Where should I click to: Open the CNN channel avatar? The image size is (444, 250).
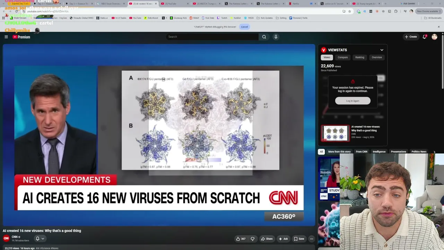[6, 238]
